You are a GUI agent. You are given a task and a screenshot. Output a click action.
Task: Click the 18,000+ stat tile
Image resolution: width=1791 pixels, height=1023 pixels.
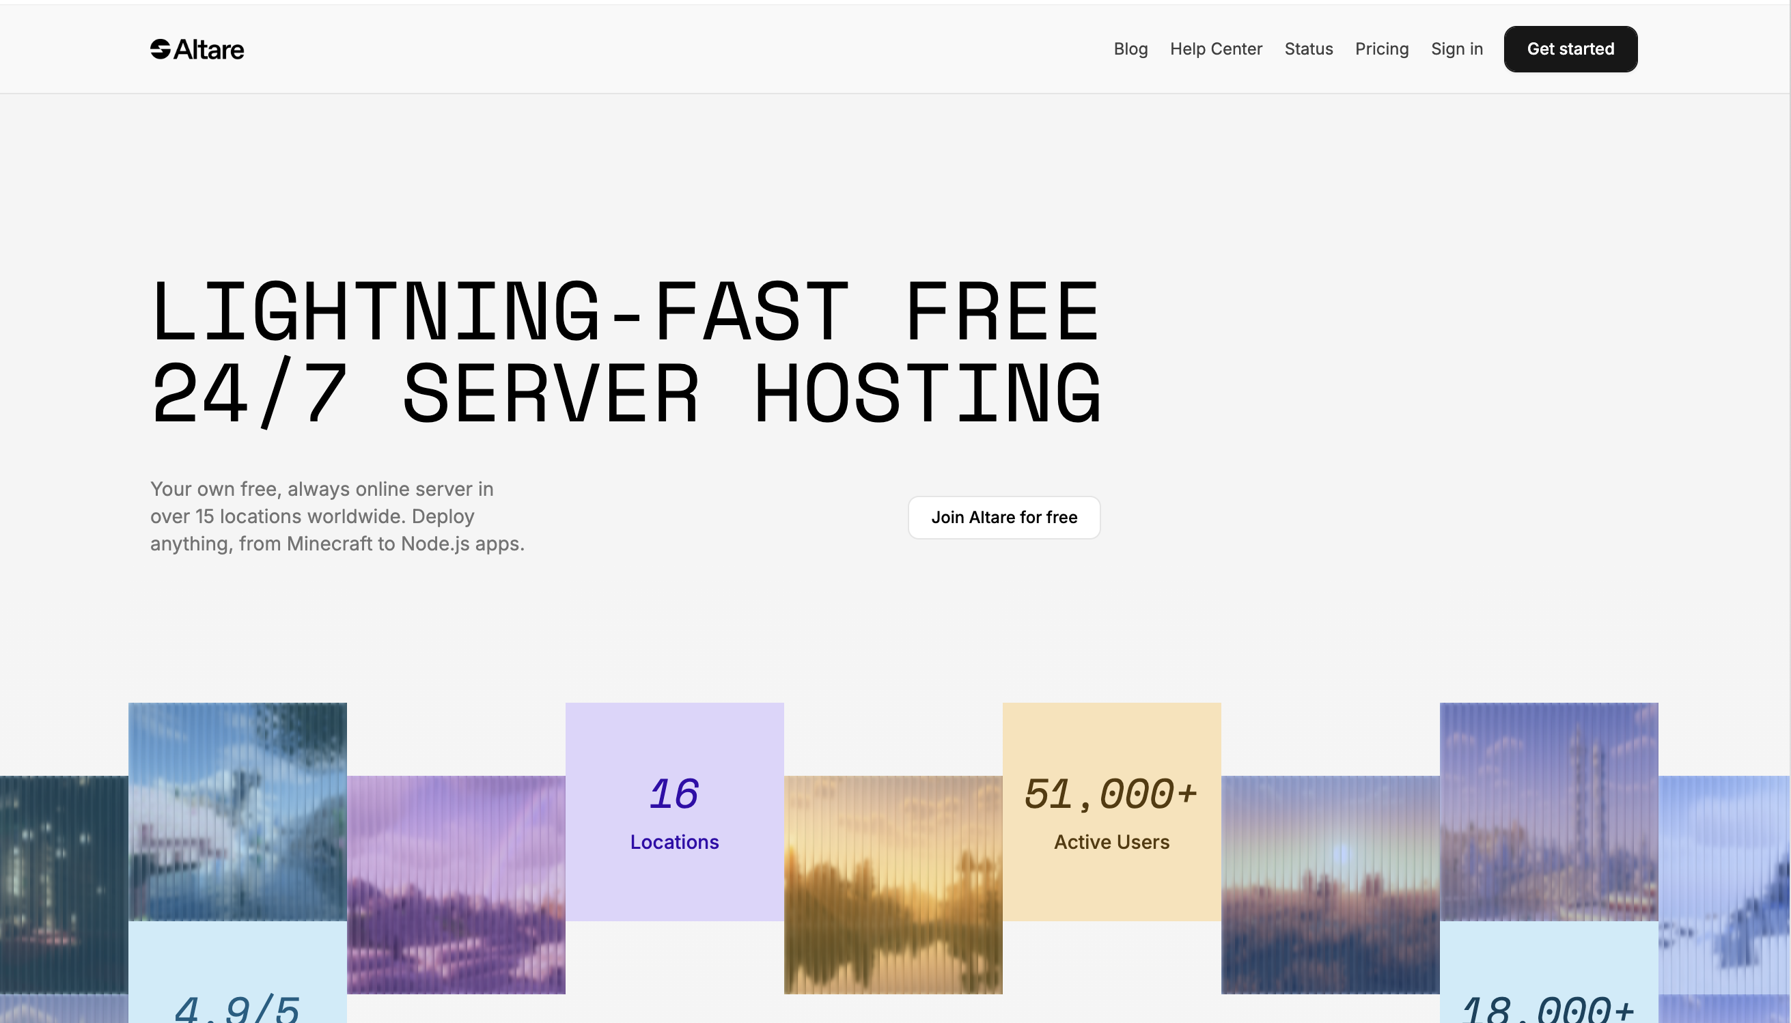(x=1548, y=983)
